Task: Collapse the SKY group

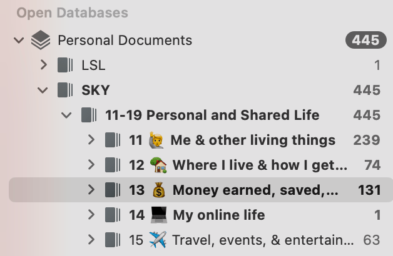Action: (43, 90)
